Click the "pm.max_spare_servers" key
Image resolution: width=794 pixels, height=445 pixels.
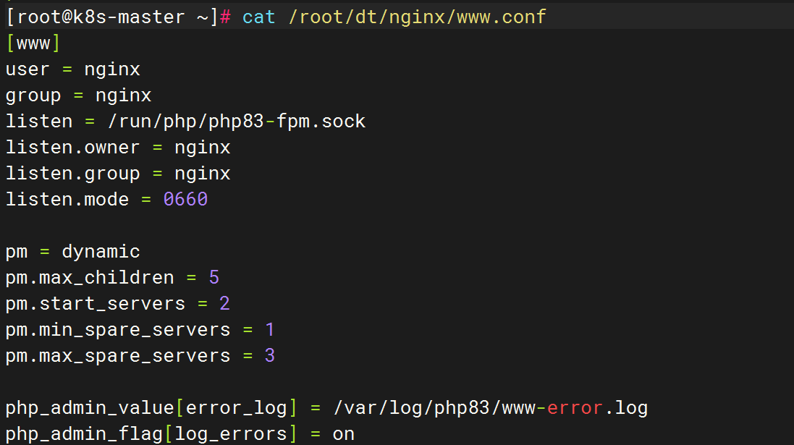(118, 356)
